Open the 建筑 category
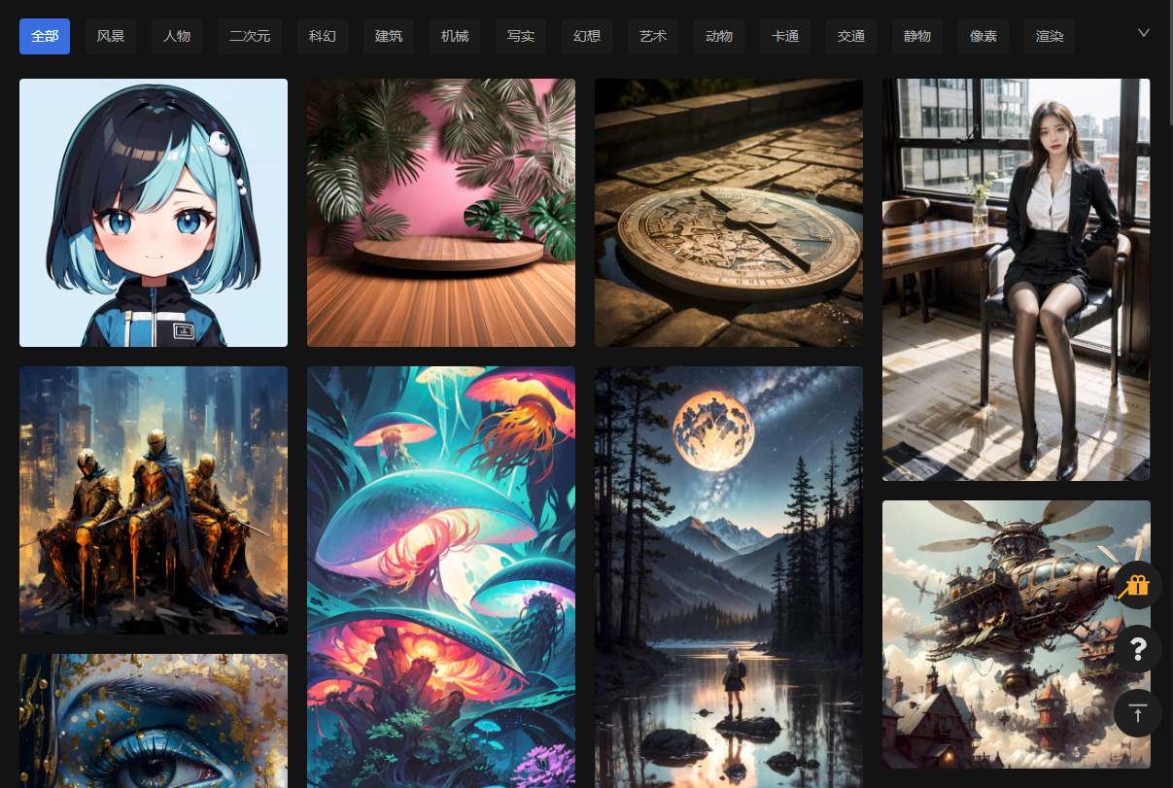The width and height of the screenshot is (1173, 788). pyautogui.click(x=389, y=37)
